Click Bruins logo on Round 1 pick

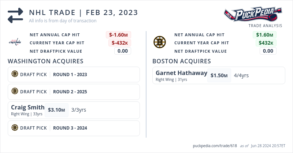[15, 74]
